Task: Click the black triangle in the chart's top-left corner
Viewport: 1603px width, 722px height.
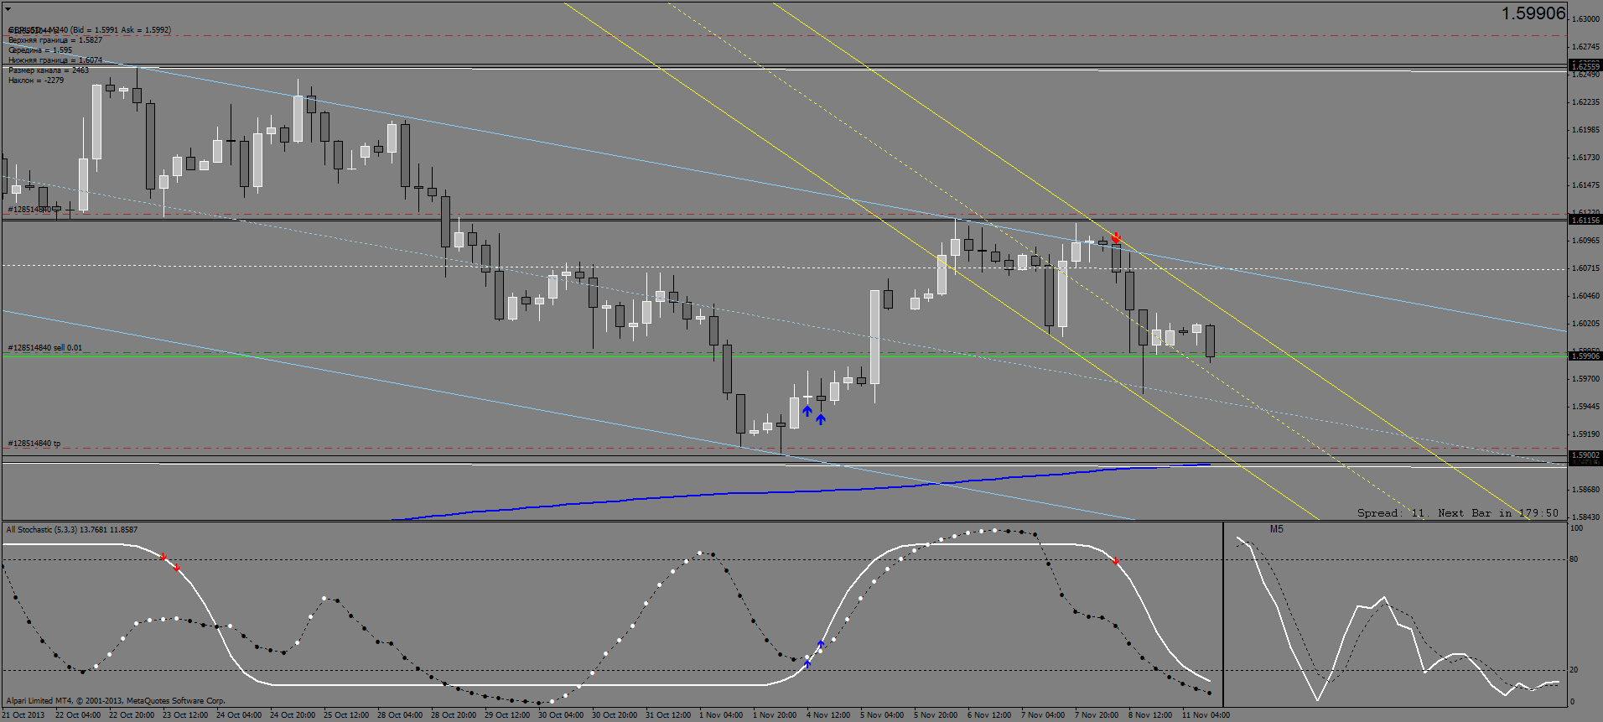Action: tap(8, 9)
